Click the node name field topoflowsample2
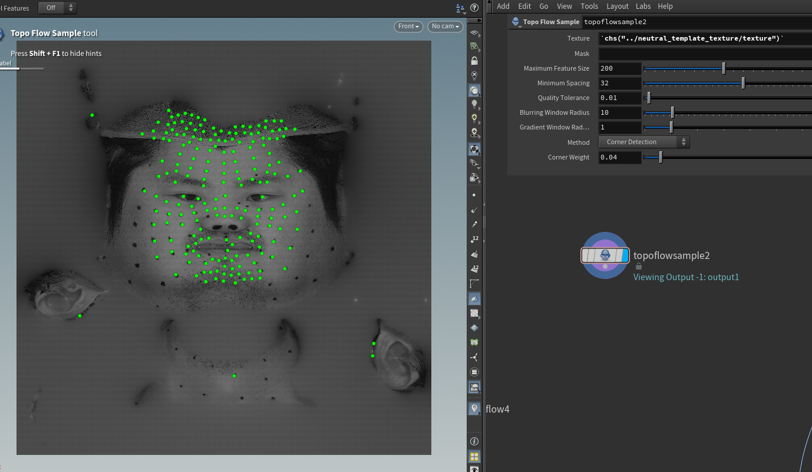Image resolution: width=812 pixels, height=472 pixels. click(x=697, y=22)
